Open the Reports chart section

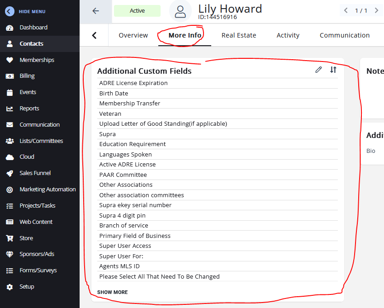point(29,109)
